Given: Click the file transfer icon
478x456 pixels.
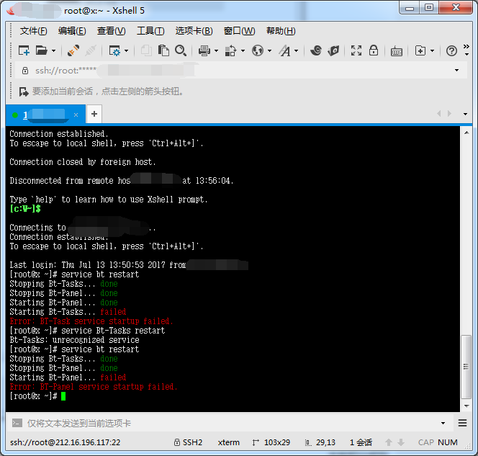Looking at the screenshot, I should (x=230, y=50).
